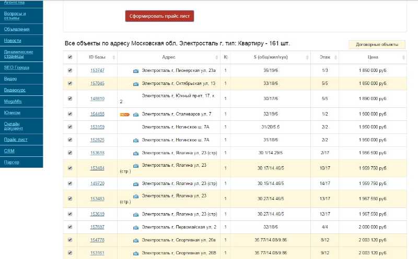This screenshot has height=259, width=418.
Task: Open Динамические страницы sidebar item
Action: pos(18,54)
